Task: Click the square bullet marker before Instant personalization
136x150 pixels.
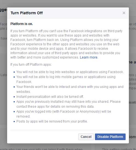Action: tap(14, 97)
